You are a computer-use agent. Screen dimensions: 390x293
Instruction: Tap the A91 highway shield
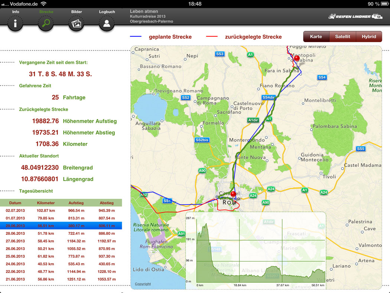point(181,234)
